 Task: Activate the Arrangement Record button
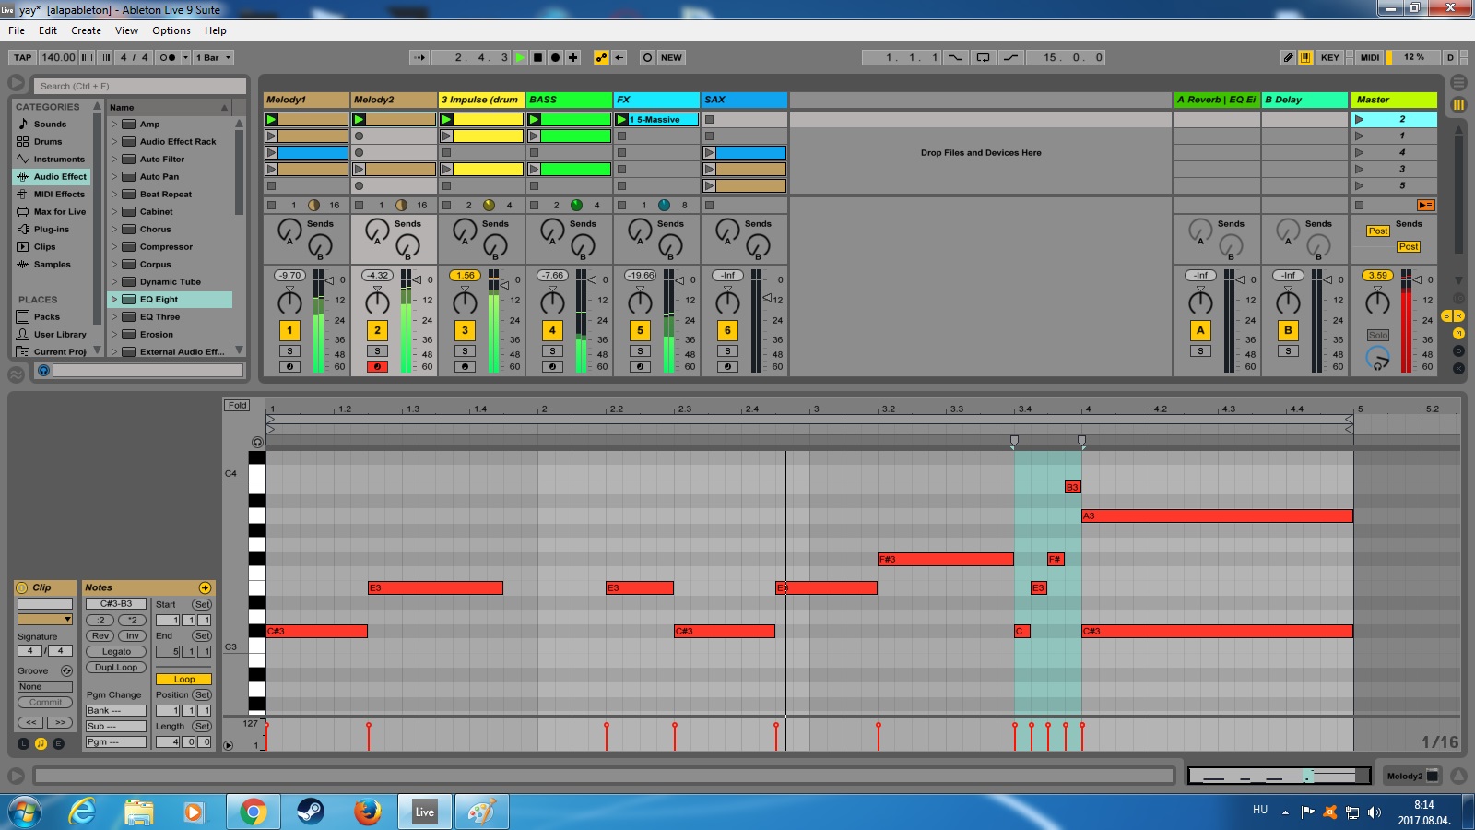click(x=555, y=57)
